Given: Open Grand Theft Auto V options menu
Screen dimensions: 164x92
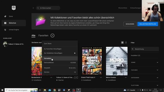Looking at the screenshot, I should click(101, 77).
